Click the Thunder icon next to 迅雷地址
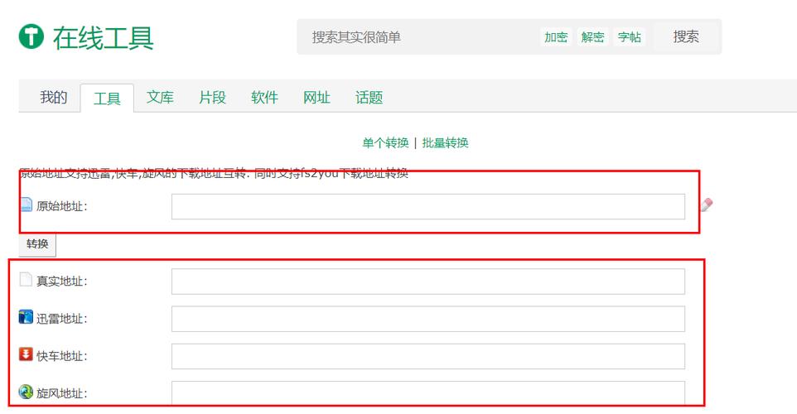797x414 pixels. [26, 317]
